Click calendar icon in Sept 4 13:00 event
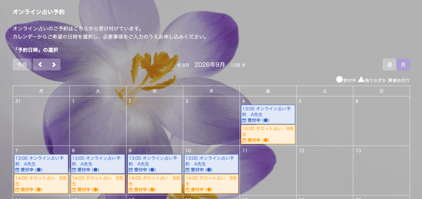Image resolution: width=422 pixels, height=199 pixels. (x=244, y=120)
